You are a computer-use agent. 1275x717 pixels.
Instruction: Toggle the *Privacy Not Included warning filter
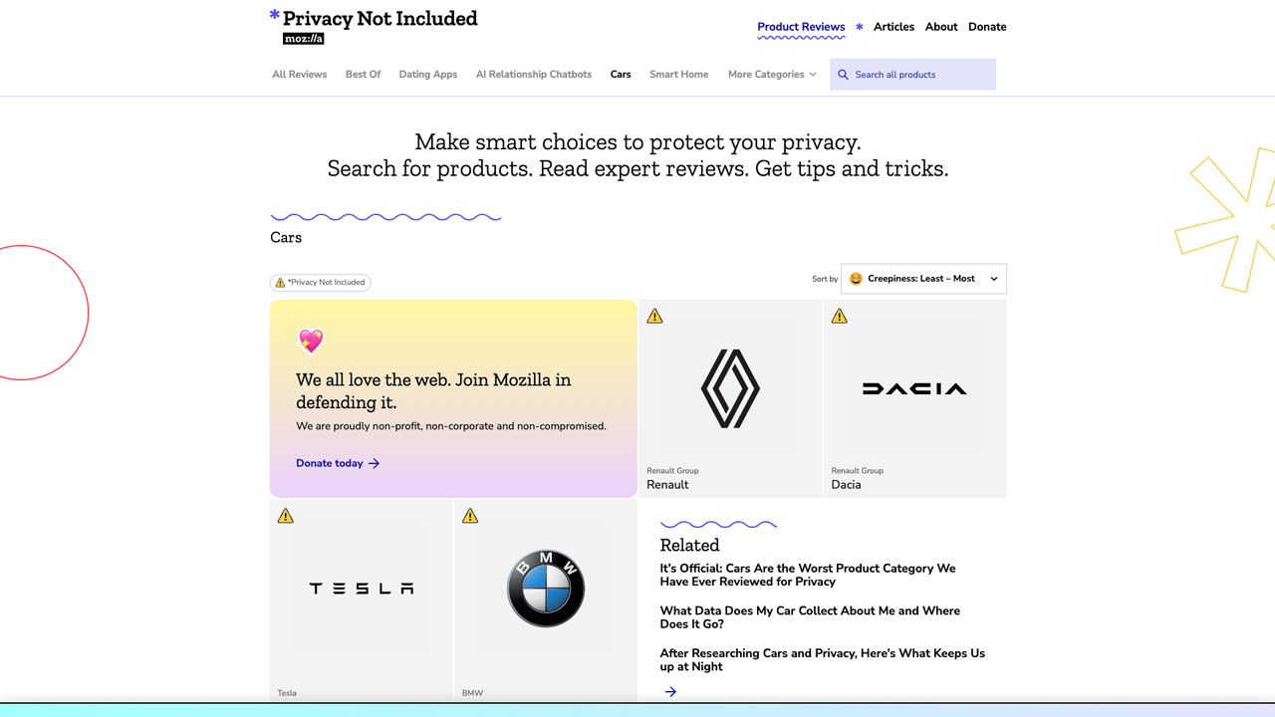[320, 282]
